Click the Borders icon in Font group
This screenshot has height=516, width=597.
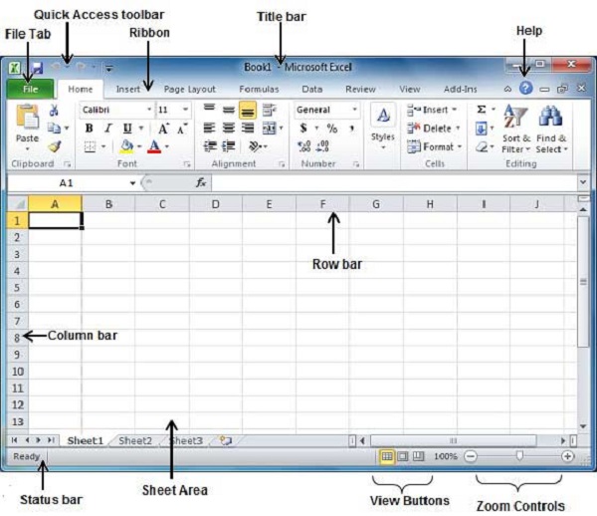tap(90, 146)
